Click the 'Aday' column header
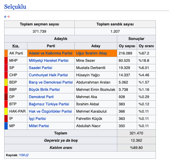 (x=96, y=46)
